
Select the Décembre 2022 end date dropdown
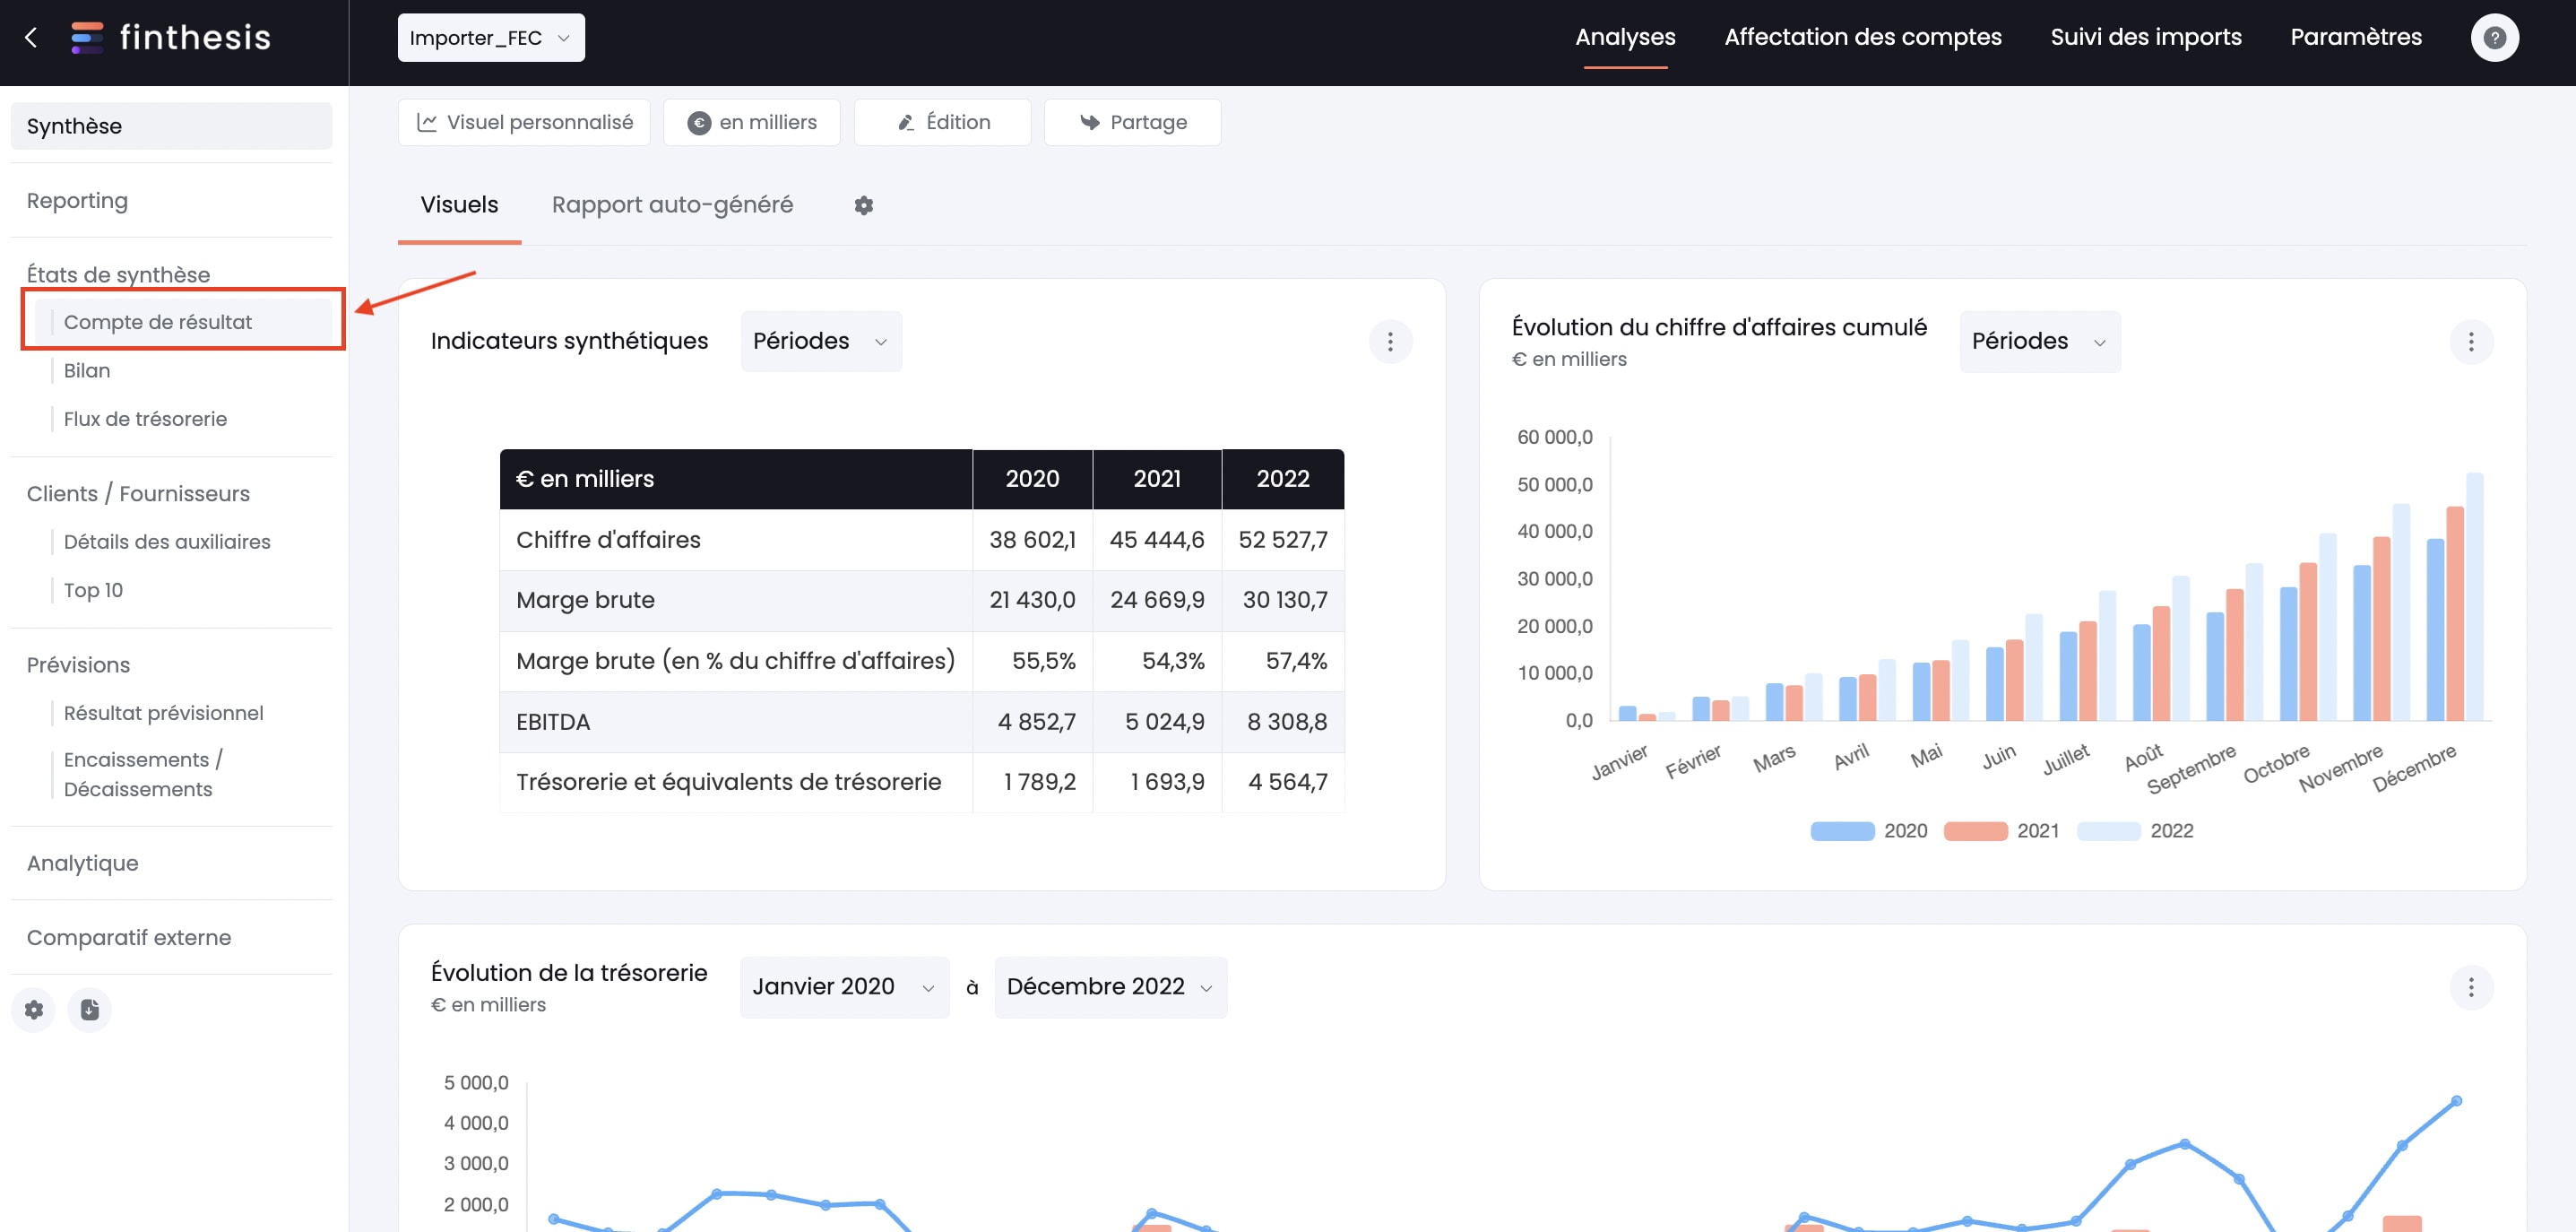pyautogui.click(x=1109, y=985)
